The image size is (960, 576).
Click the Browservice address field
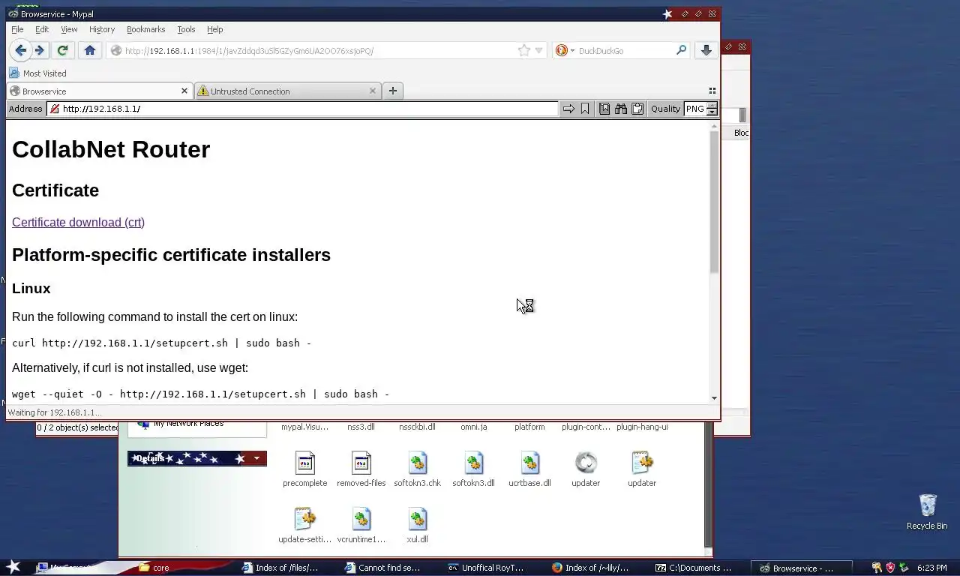pyautogui.click(x=303, y=109)
